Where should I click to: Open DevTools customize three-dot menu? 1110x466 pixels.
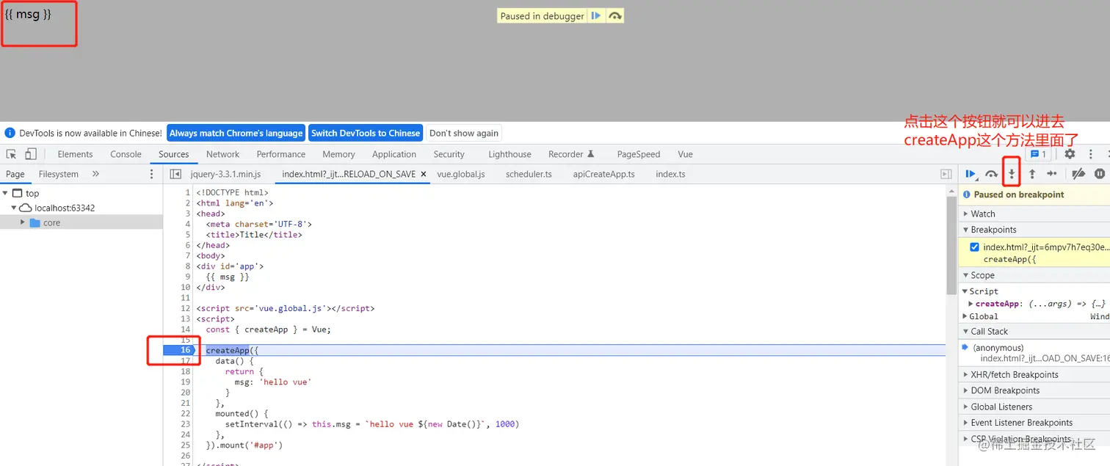pos(1091,154)
